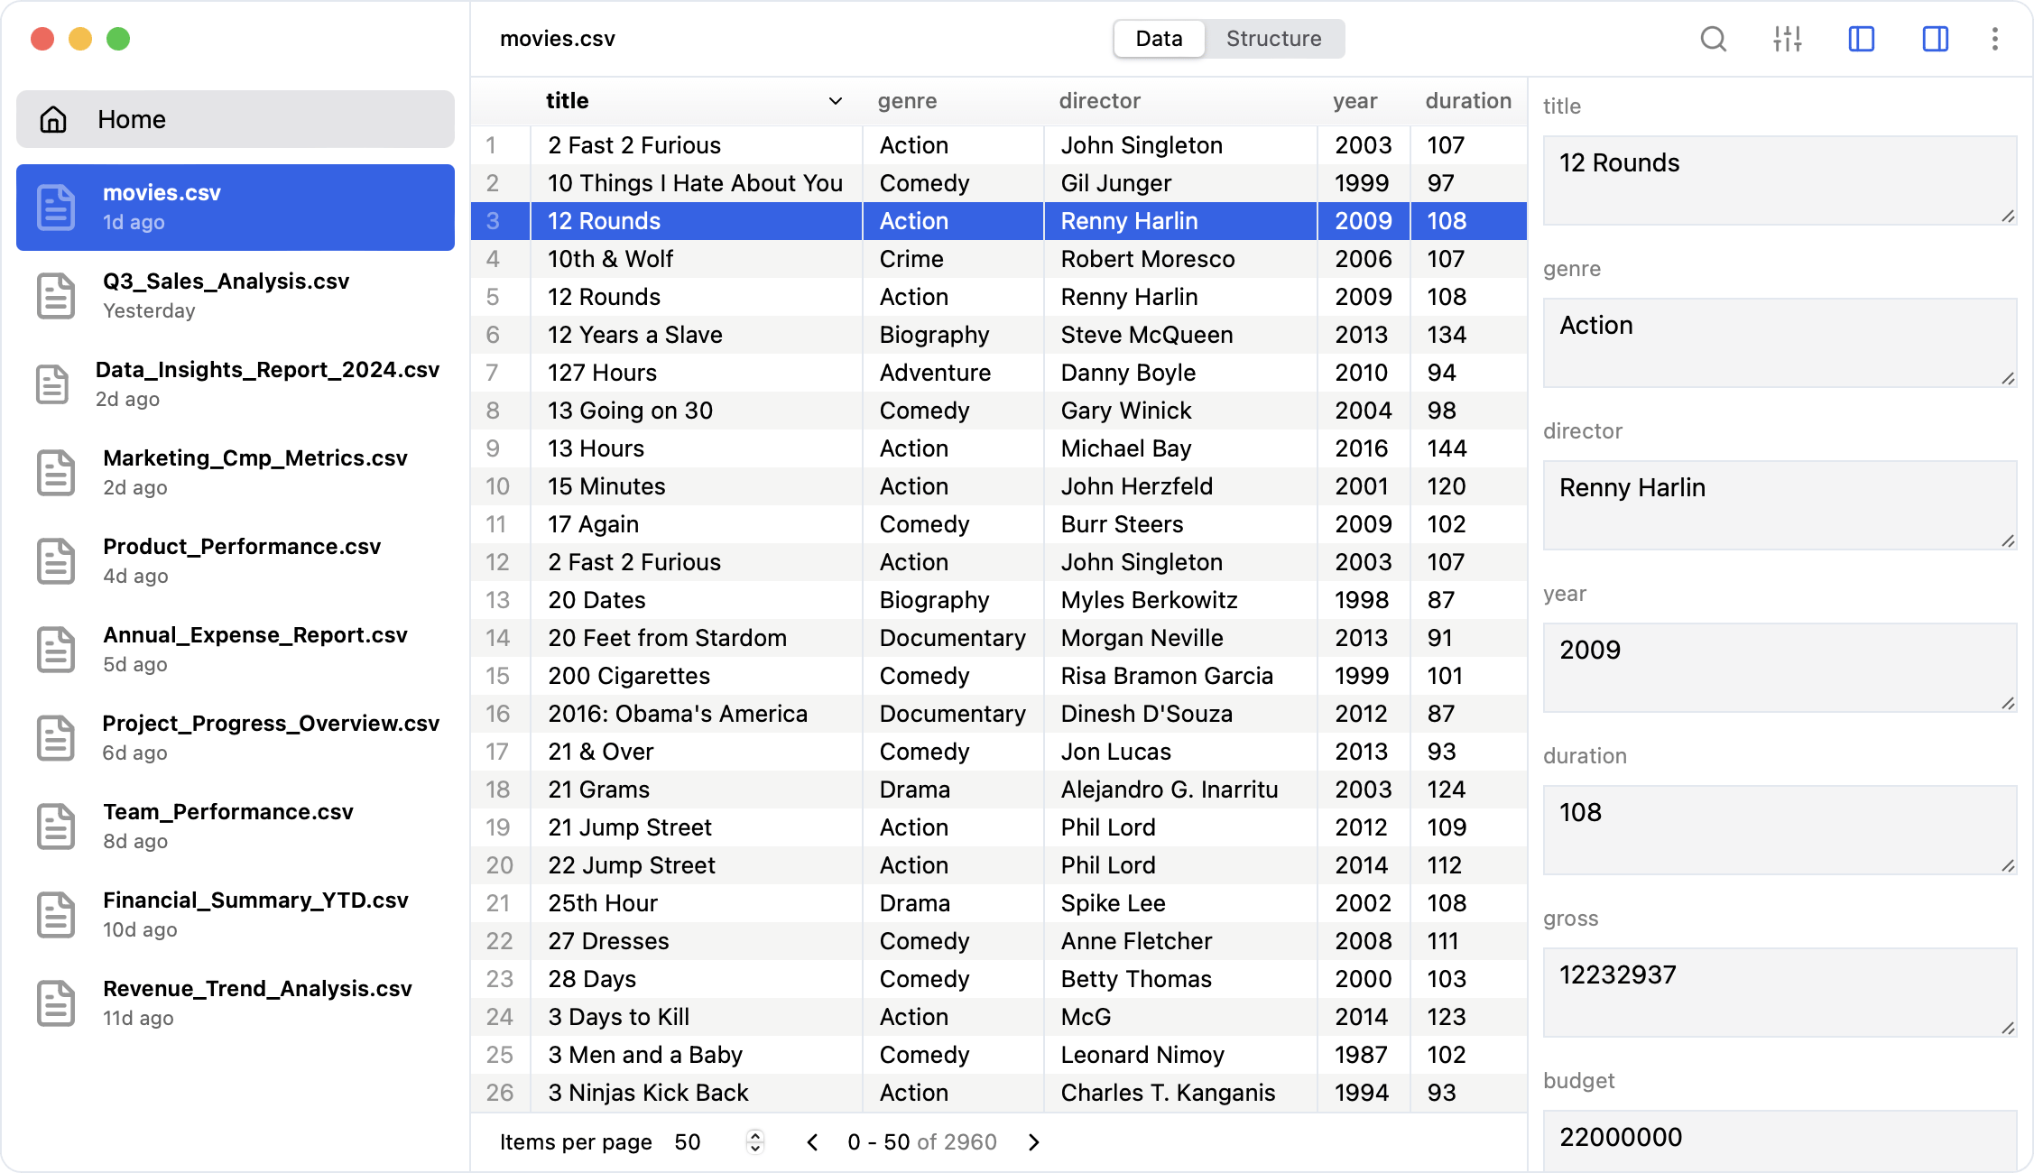Image resolution: width=2034 pixels, height=1173 pixels.
Task: Open the items per page stepper
Action: [x=755, y=1142]
